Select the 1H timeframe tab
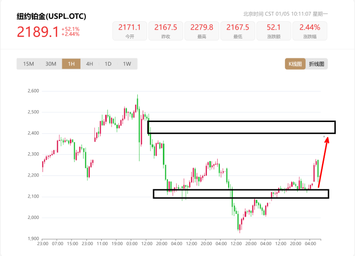The height and width of the screenshot is (256, 355). [x=71, y=64]
